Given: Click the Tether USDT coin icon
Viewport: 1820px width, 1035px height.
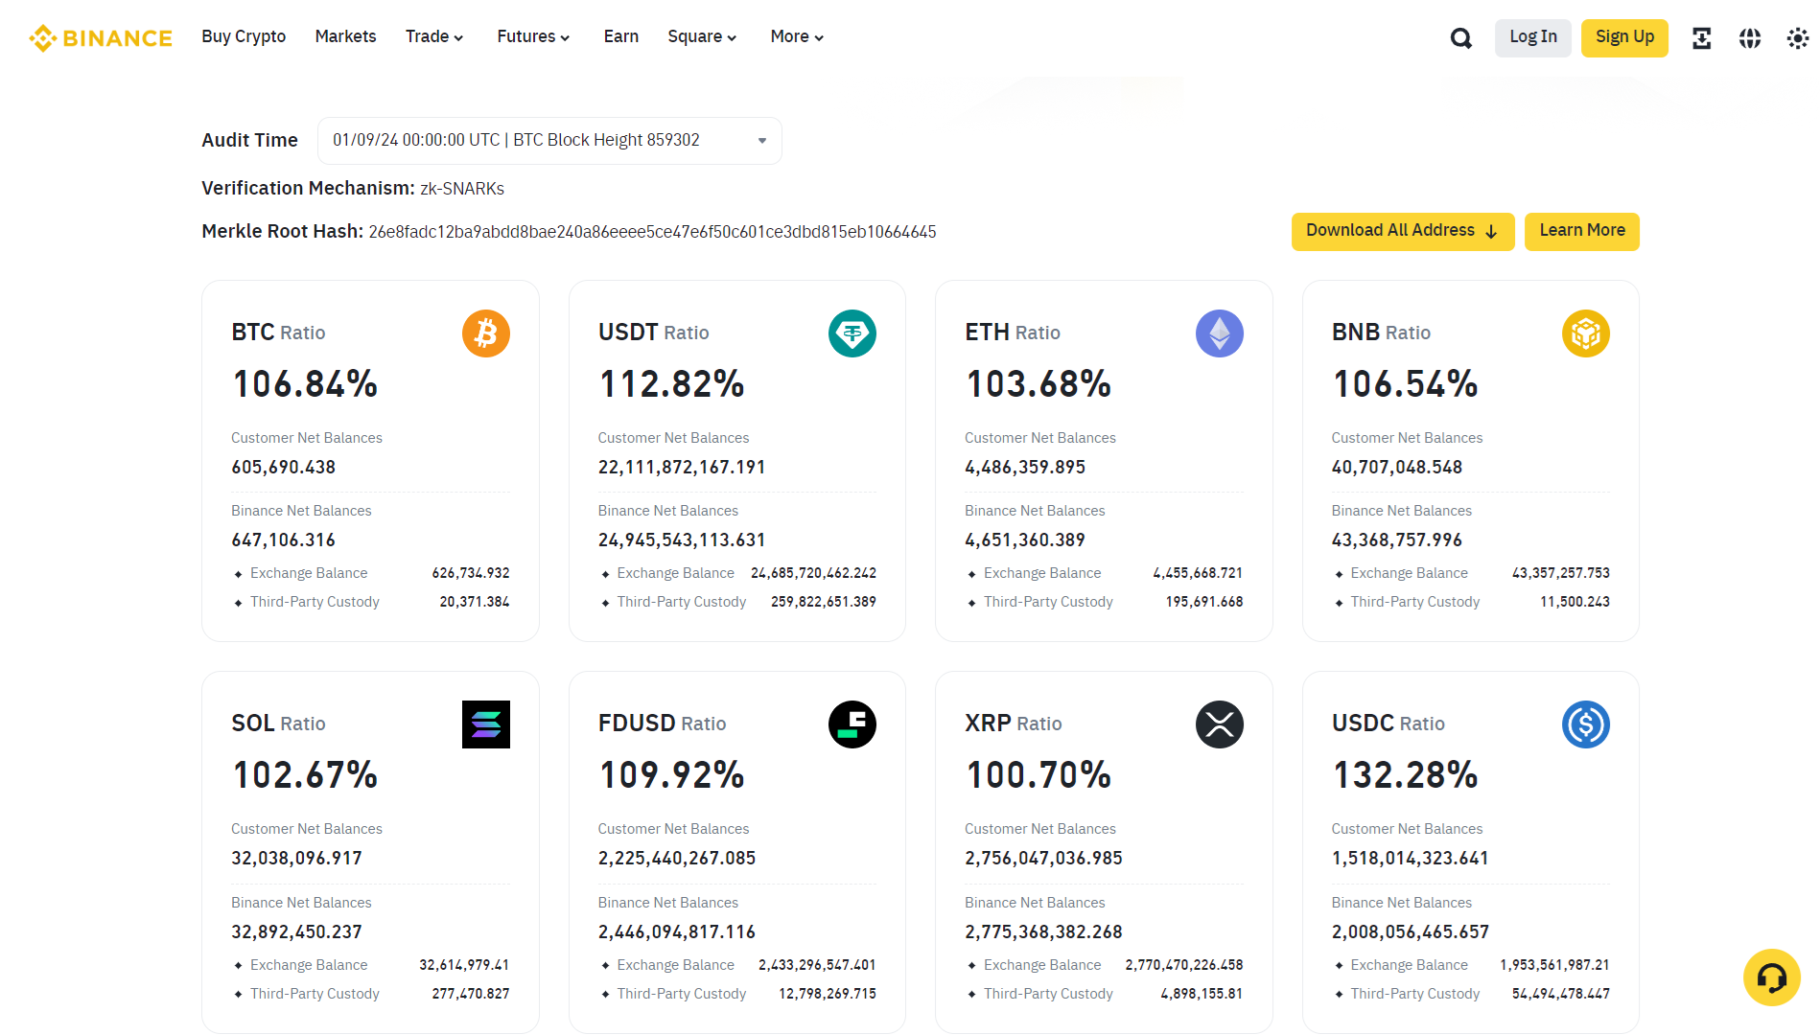Looking at the screenshot, I should (852, 333).
